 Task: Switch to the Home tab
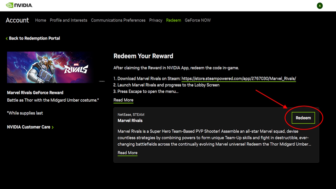point(40,20)
